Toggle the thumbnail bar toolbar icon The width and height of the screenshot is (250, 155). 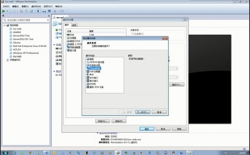coord(44,11)
